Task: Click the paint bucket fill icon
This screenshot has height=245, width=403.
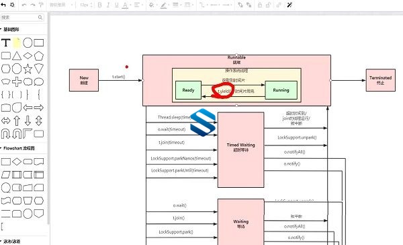Action: click(152, 5)
